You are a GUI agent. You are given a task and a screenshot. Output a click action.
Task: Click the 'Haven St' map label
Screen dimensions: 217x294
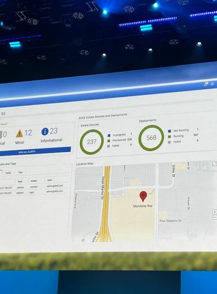pyautogui.click(x=189, y=204)
